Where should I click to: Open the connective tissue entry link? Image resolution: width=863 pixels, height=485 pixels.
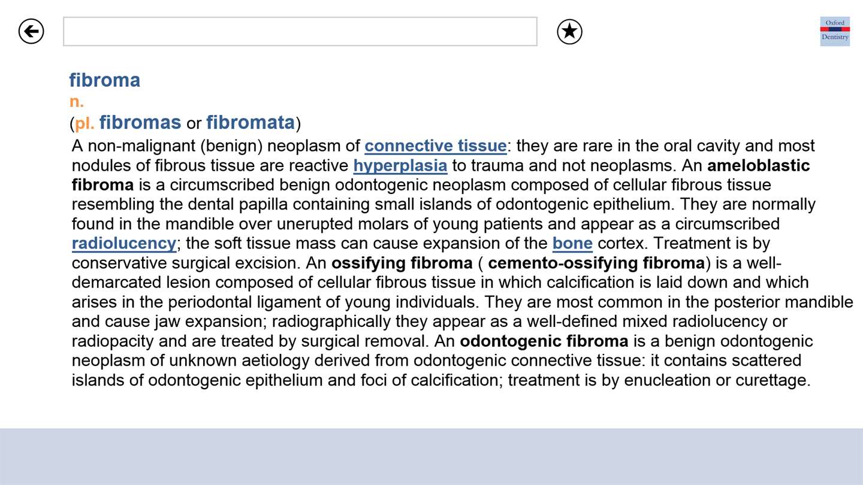(436, 146)
